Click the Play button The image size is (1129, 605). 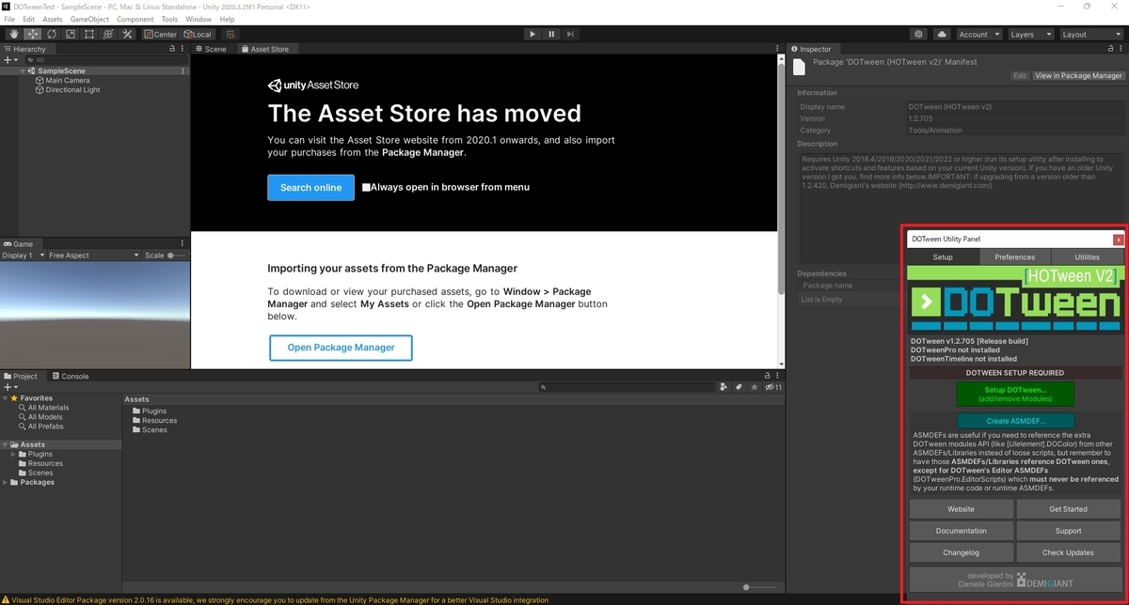pyautogui.click(x=533, y=34)
